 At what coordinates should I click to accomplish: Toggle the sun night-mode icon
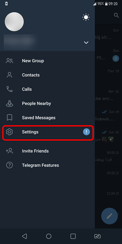click(x=86, y=17)
